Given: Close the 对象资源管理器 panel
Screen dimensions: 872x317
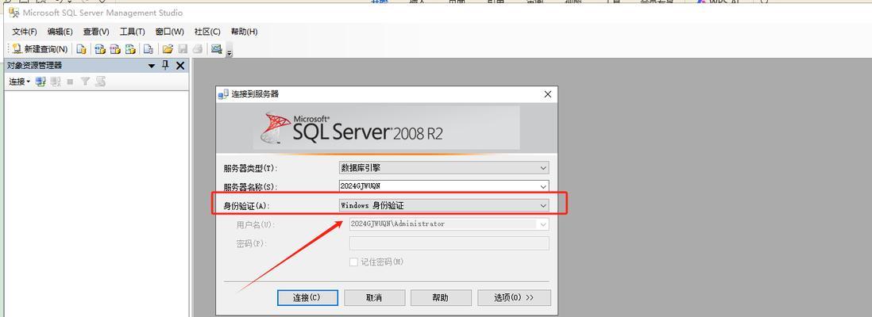Looking at the screenshot, I should click(x=179, y=66).
